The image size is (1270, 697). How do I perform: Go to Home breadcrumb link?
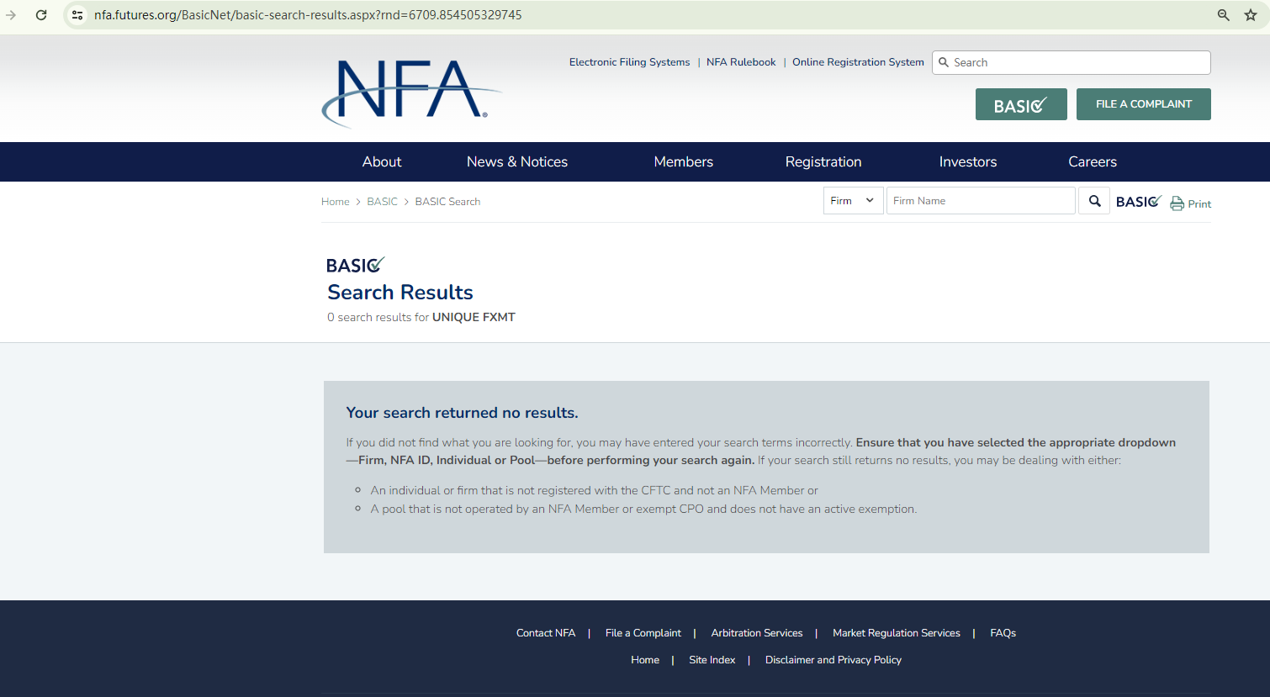pyautogui.click(x=335, y=202)
